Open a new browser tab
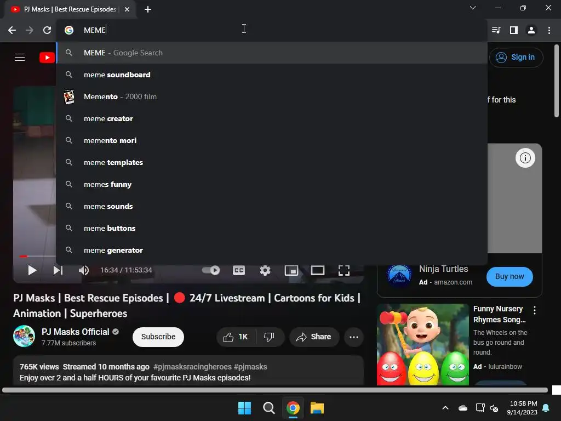The image size is (561, 421). (x=148, y=9)
